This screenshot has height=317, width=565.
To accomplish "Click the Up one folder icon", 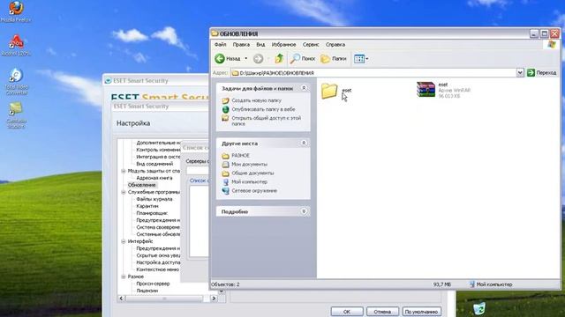I will point(279,59).
